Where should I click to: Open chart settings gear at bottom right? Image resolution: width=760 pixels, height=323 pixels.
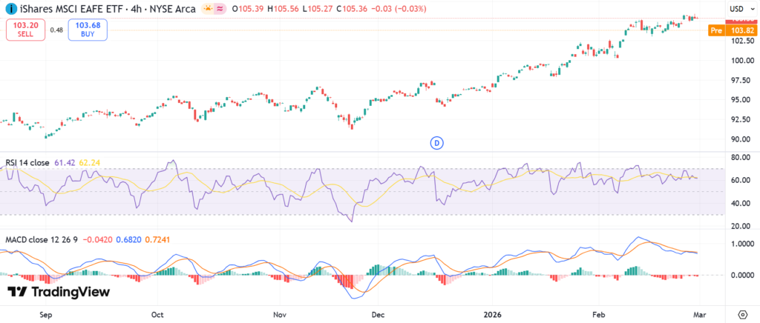tap(743, 314)
